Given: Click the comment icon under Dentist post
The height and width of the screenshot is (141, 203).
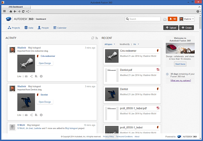Looking at the screenshot, I should pyautogui.click(x=26, y=115).
